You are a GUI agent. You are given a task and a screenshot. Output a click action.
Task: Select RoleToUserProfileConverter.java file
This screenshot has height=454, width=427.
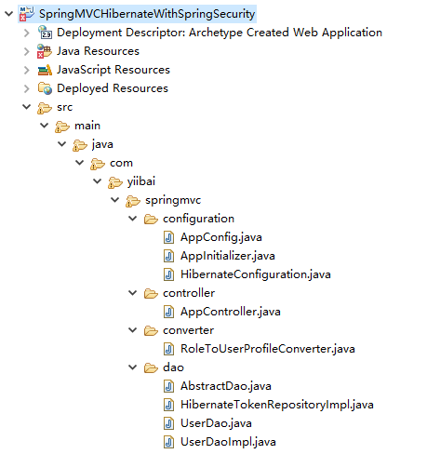pyautogui.click(x=268, y=349)
